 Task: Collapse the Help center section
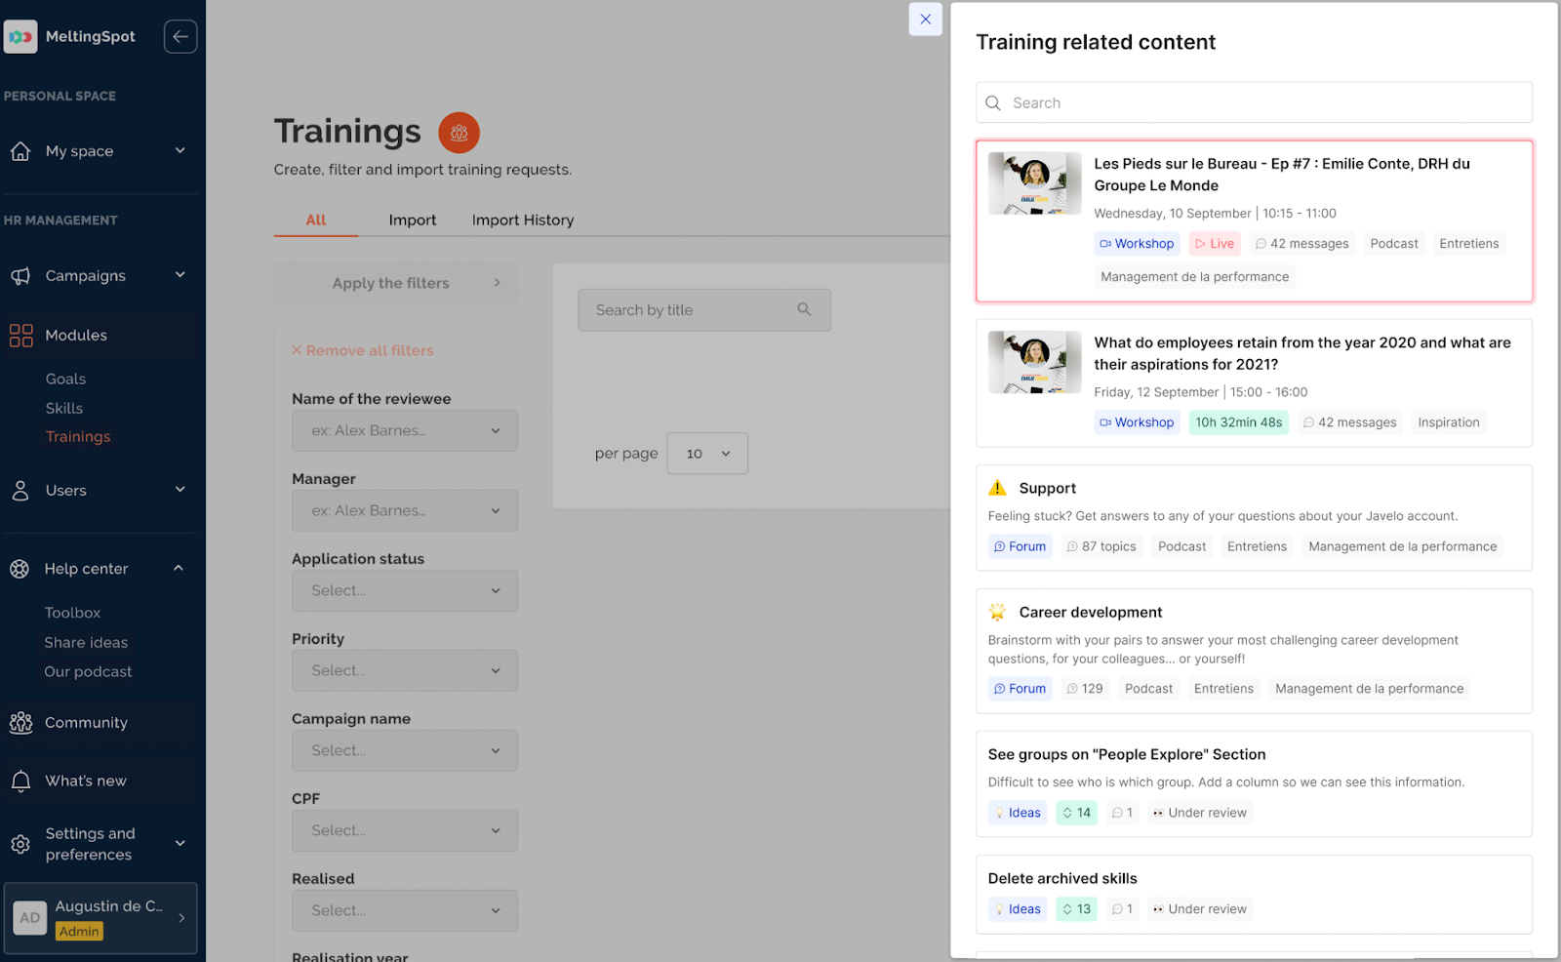click(179, 569)
